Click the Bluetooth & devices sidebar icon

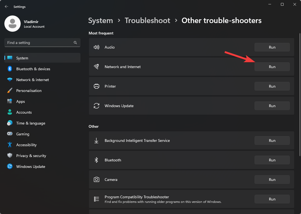tap(10, 69)
